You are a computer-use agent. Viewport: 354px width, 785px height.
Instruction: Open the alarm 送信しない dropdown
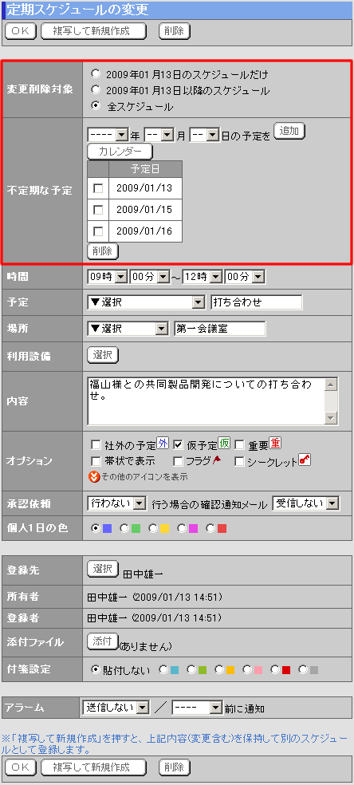pyautogui.click(x=116, y=708)
